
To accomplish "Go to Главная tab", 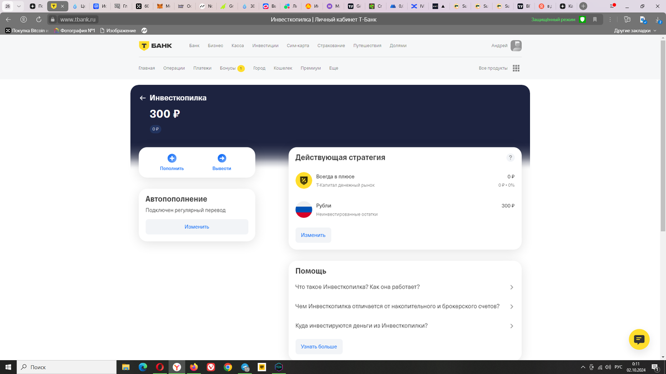I will (147, 68).
